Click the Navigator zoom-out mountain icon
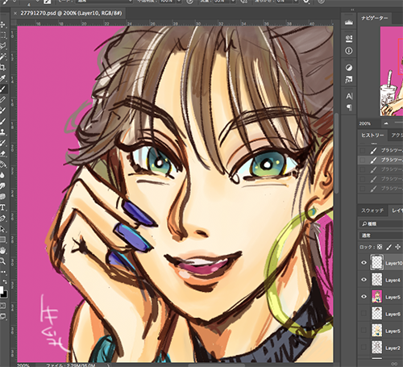This screenshot has width=403, height=367. click(386, 123)
